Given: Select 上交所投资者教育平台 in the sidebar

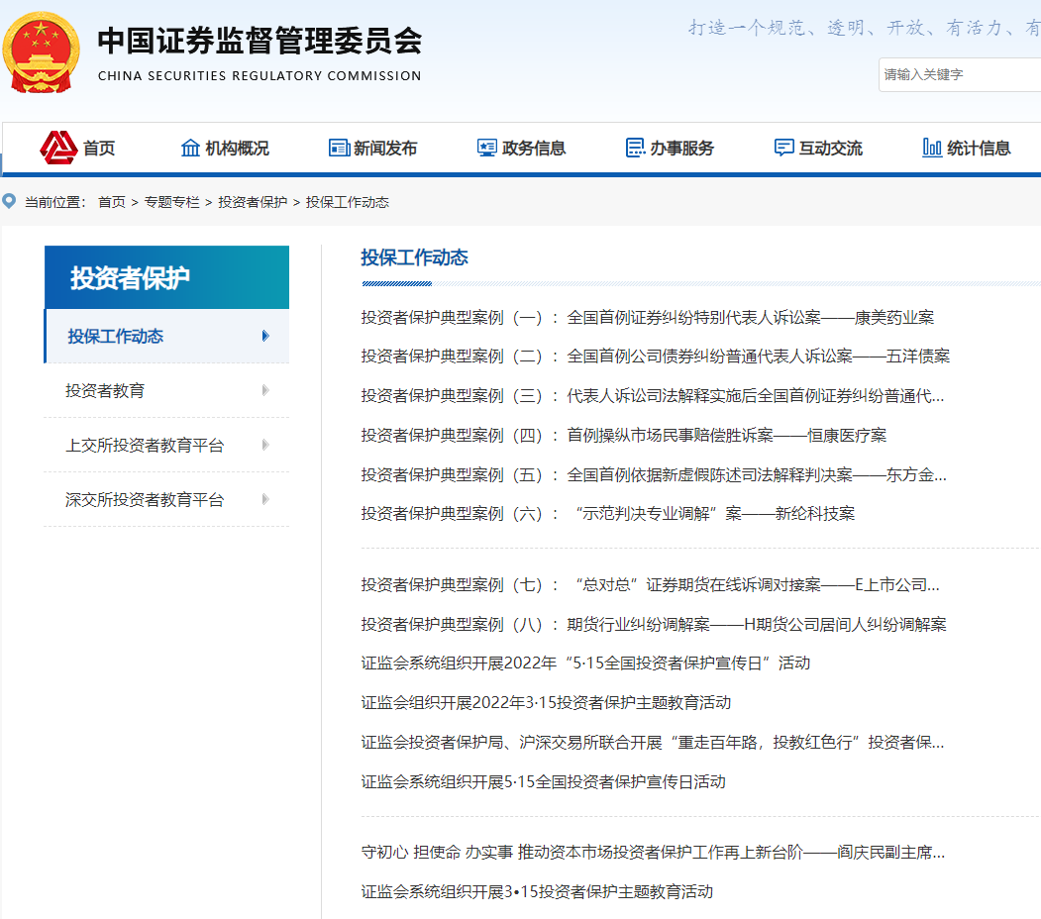Looking at the screenshot, I should pos(166,445).
